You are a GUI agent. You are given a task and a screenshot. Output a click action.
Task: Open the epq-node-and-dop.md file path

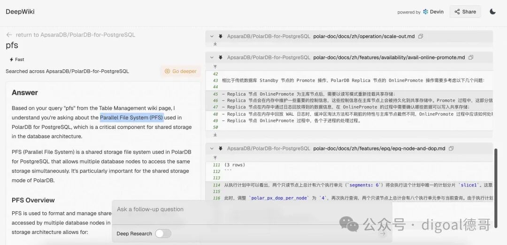(379, 148)
